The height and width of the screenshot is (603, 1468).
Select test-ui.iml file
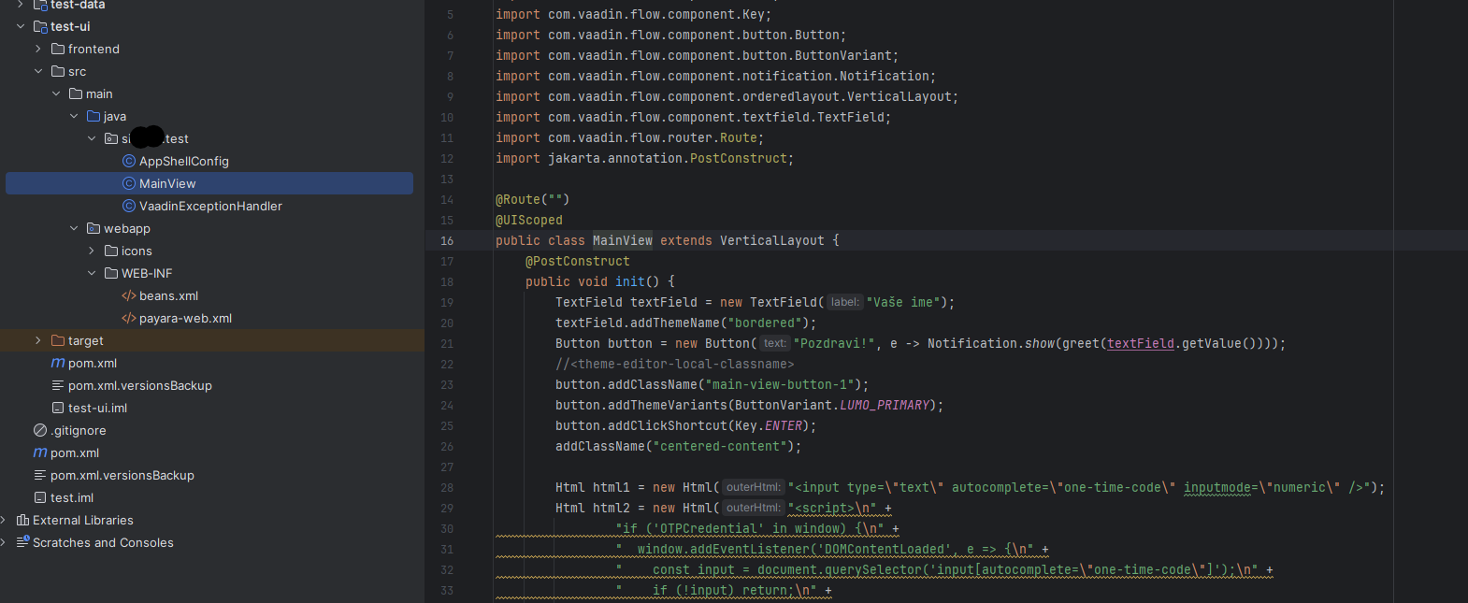(x=97, y=409)
